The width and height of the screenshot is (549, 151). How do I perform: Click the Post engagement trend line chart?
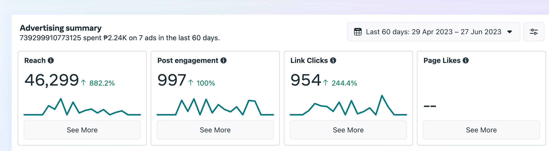pos(215,107)
